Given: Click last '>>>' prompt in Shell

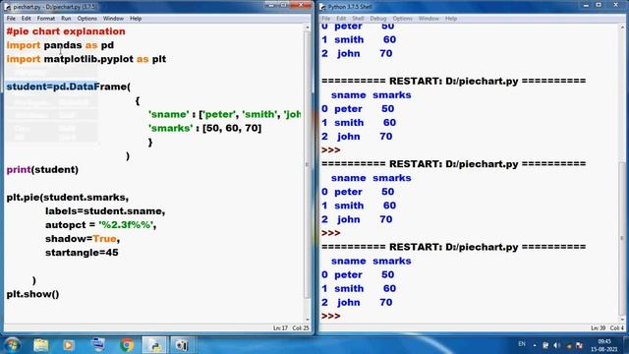Looking at the screenshot, I should click(331, 317).
